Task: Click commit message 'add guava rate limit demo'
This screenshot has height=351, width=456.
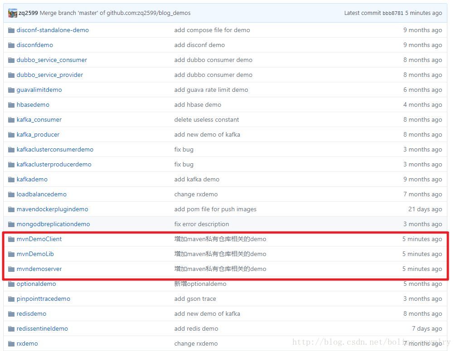Action: 211,90
